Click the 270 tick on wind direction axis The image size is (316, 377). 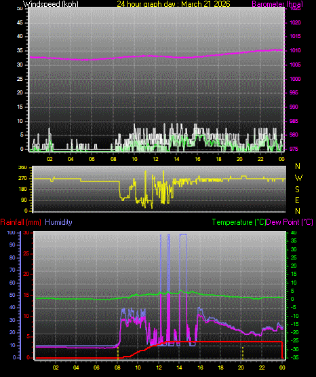(x=22, y=179)
